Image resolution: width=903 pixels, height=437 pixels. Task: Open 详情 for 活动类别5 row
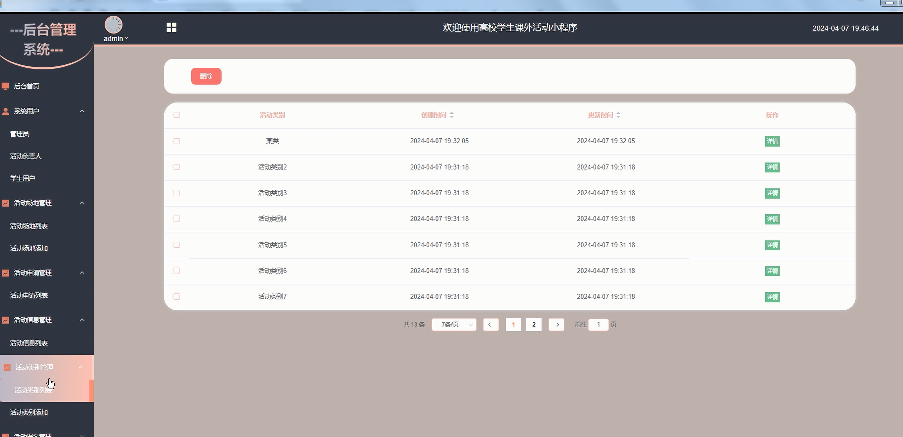(x=772, y=245)
